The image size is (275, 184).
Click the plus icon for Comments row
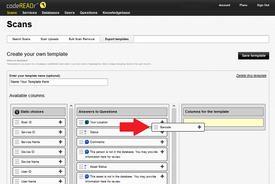(162, 142)
